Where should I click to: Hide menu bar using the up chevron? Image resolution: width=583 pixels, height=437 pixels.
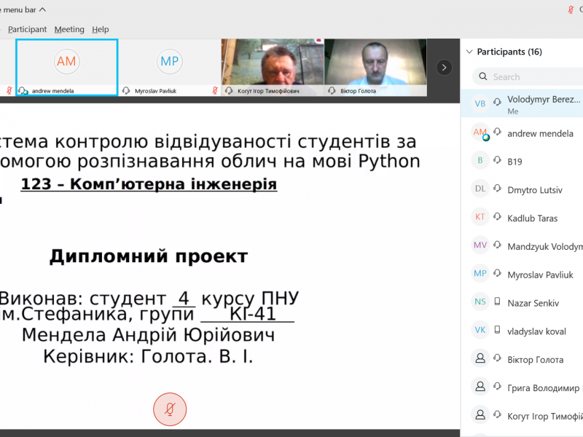(42, 9)
